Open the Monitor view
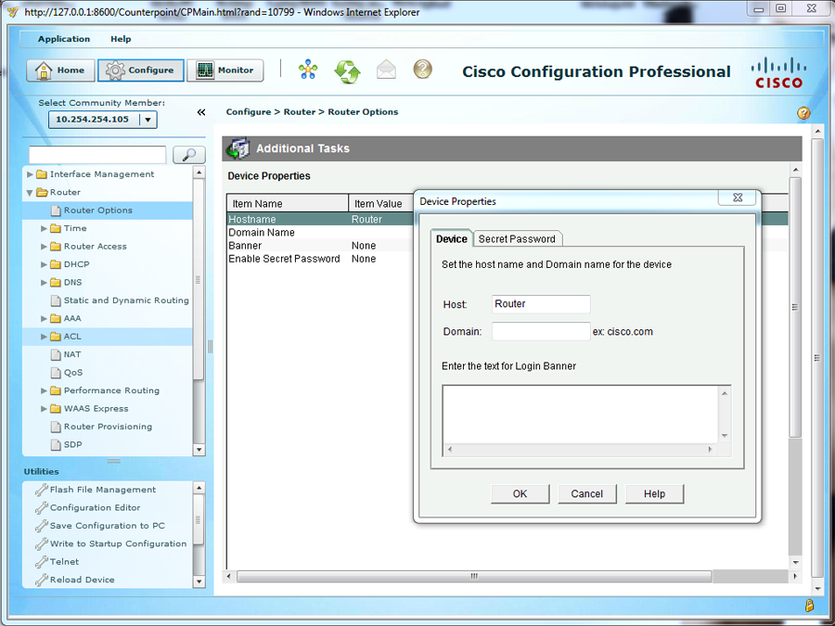The image size is (835, 626). coord(225,70)
